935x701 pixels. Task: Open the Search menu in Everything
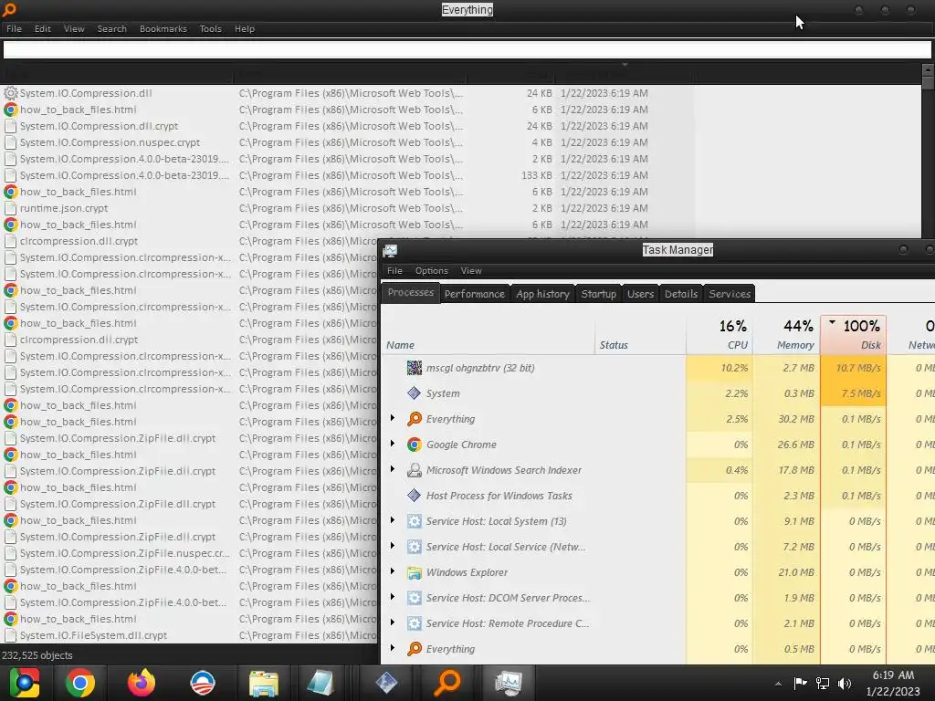pos(111,28)
